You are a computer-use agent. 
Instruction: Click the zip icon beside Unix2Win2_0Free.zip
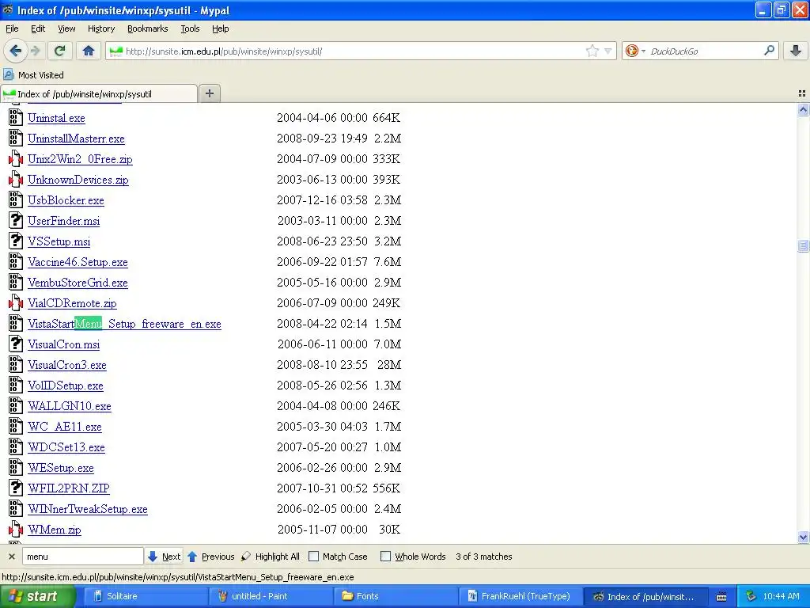pos(16,158)
